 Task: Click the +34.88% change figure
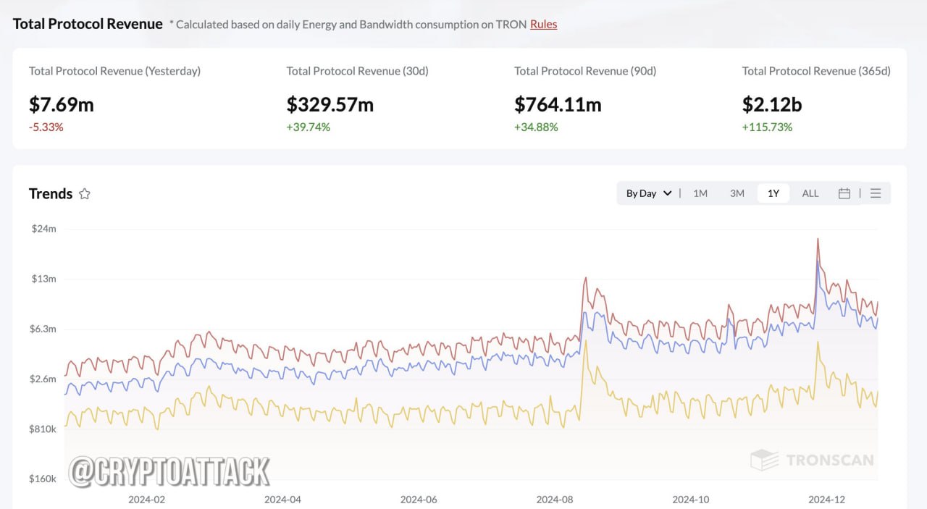click(x=536, y=127)
